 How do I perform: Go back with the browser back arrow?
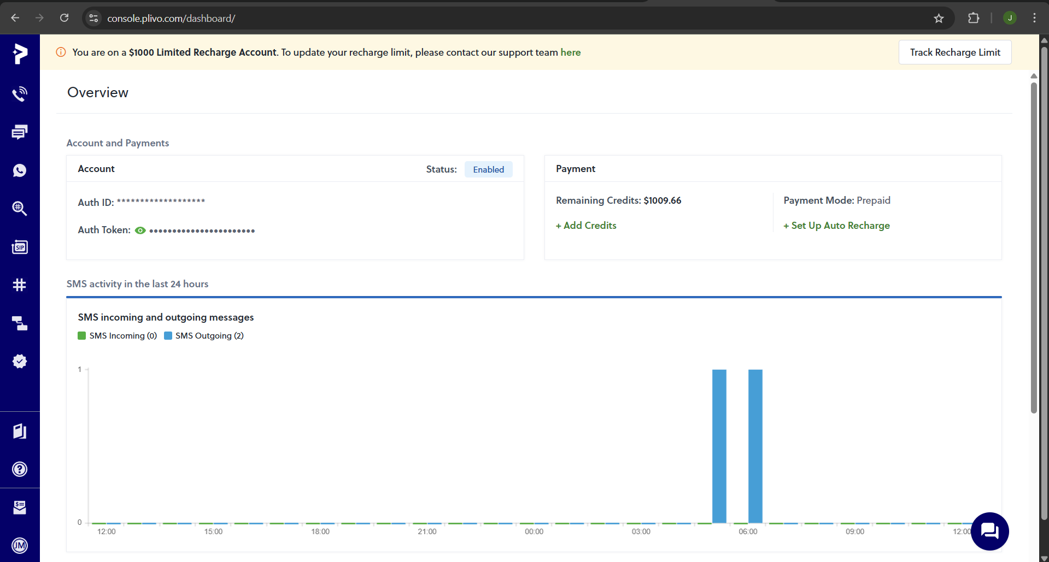(x=15, y=18)
